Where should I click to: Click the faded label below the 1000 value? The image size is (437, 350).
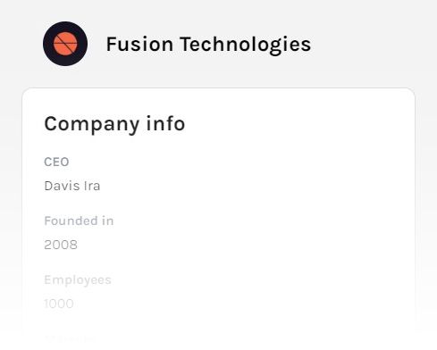coord(69,338)
